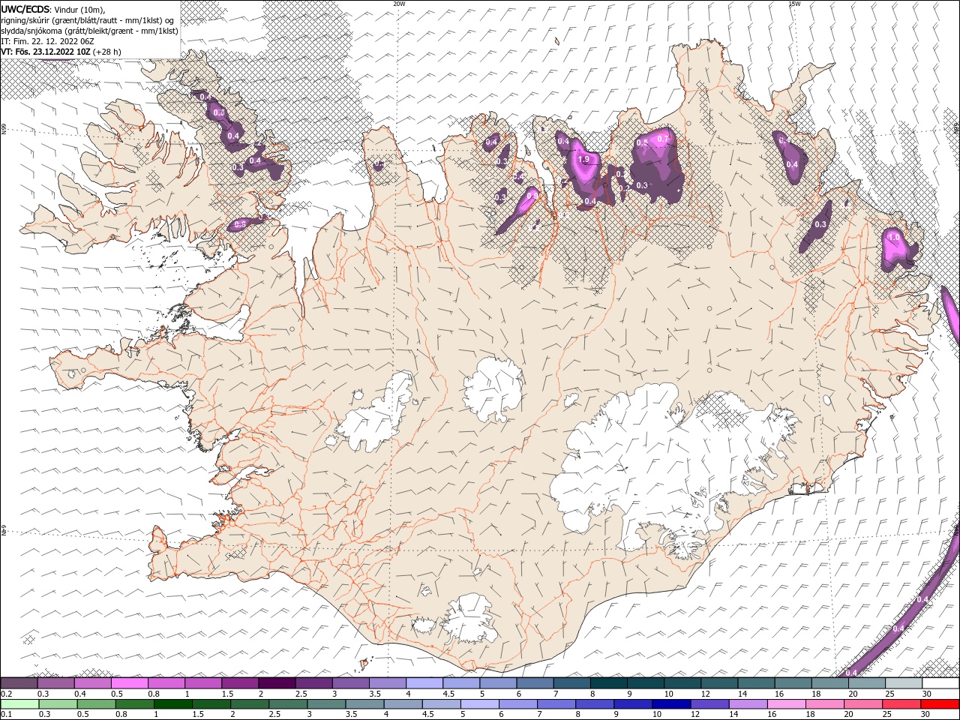Select the purple 1.5 swatch in upper legend
Image resolution: width=960 pixels, height=720 pixels.
[240, 683]
